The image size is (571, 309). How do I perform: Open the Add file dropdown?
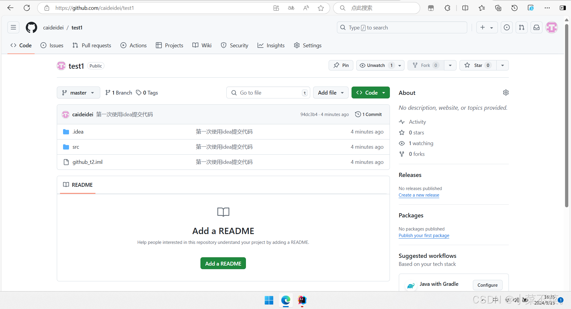click(x=330, y=93)
